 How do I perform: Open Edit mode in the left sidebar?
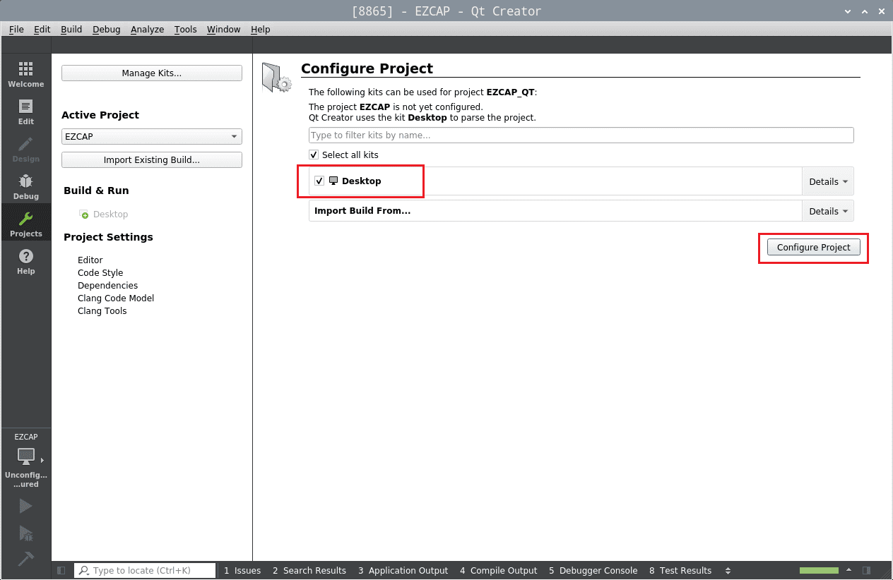pos(26,111)
